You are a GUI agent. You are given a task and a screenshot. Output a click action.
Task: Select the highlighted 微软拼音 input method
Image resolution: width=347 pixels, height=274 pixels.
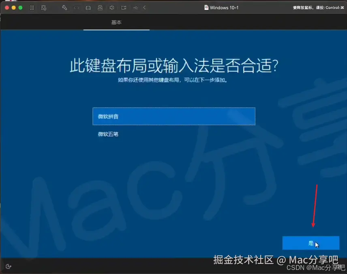tap(173, 116)
